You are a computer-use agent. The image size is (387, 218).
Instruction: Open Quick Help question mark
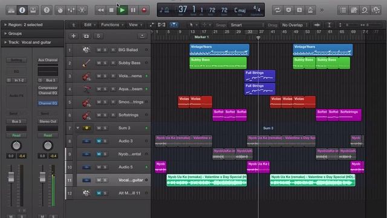47,10
